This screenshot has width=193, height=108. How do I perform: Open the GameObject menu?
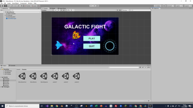click(15, 3)
